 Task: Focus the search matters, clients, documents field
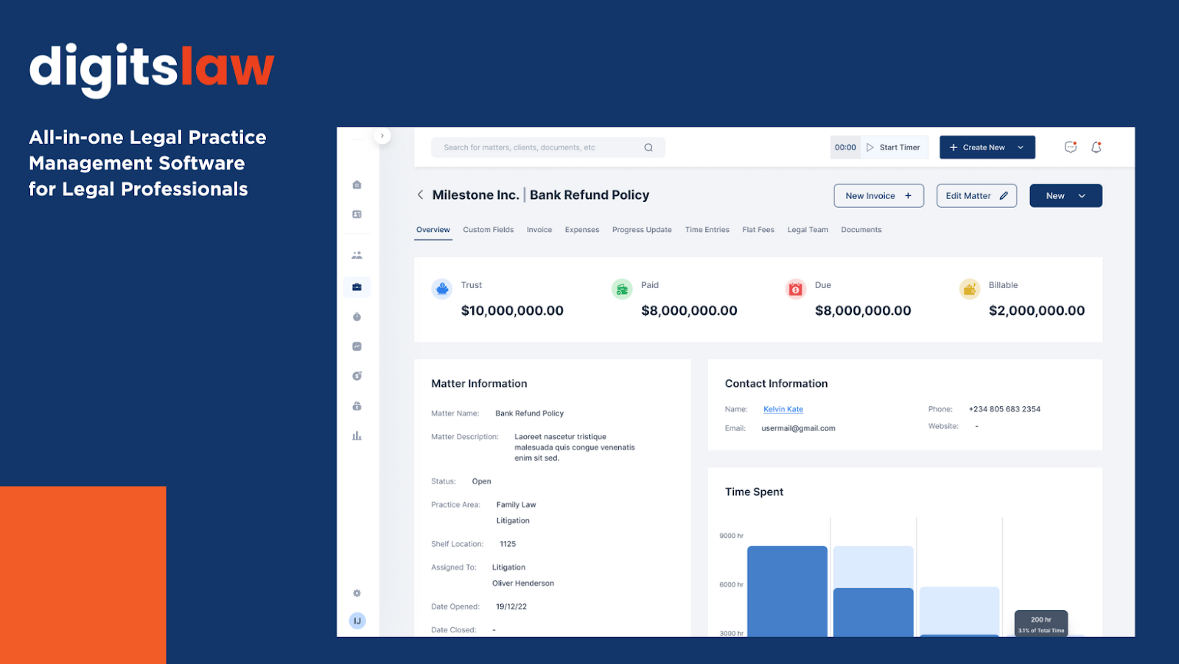tap(548, 147)
